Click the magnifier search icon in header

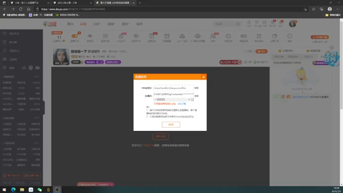[238, 24]
